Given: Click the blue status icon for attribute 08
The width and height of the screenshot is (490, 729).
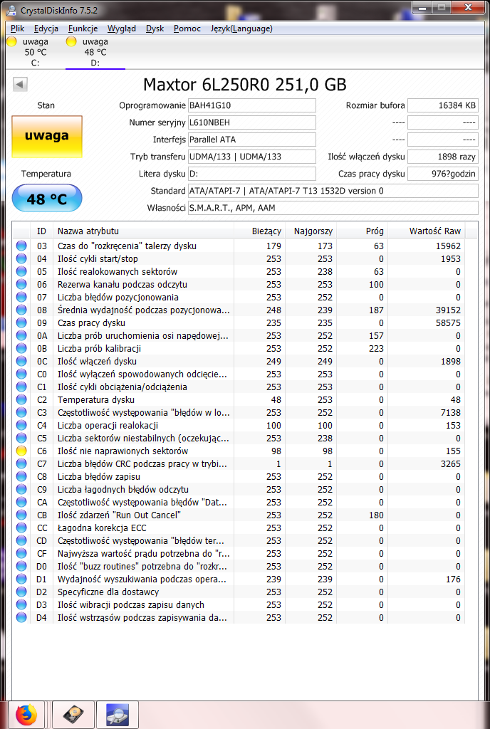Looking at the screenshot, I should coord(21,310).
